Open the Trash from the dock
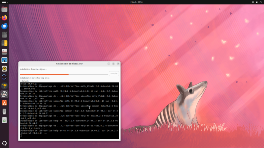Viewport: 264px width, 148px height. 4,120
